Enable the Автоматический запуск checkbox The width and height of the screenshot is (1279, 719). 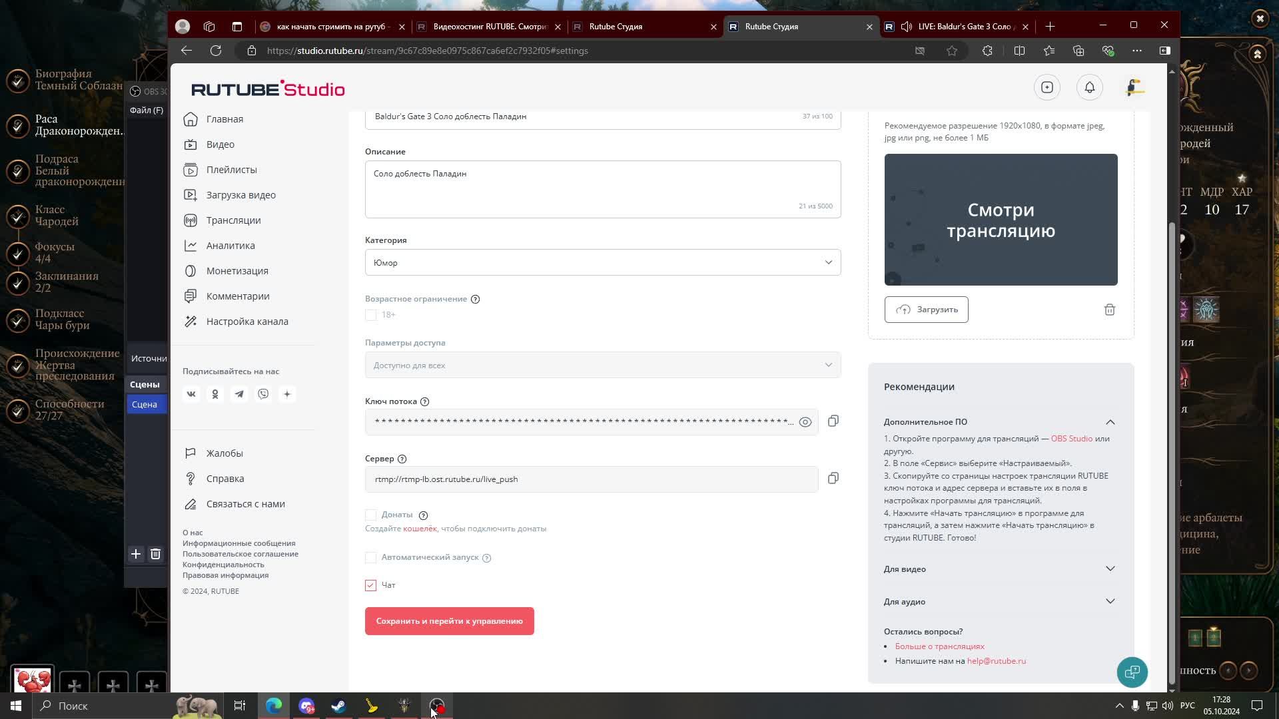click(x=371, y=557)
